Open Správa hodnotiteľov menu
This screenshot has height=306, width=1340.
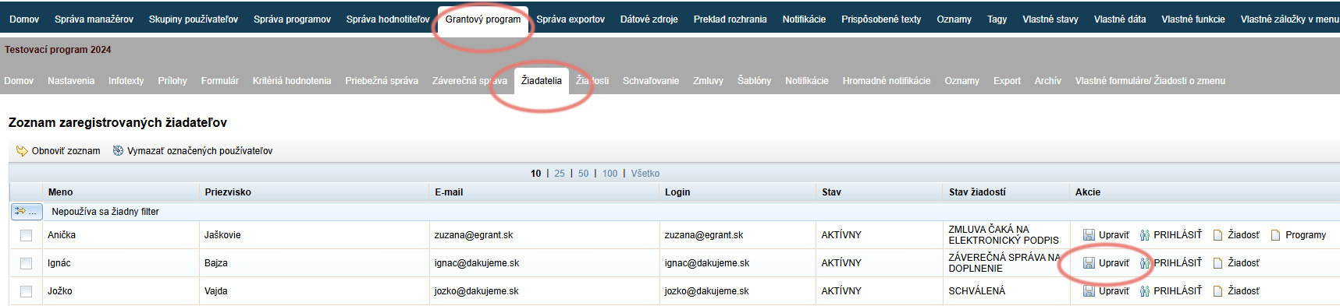[388, 19]
